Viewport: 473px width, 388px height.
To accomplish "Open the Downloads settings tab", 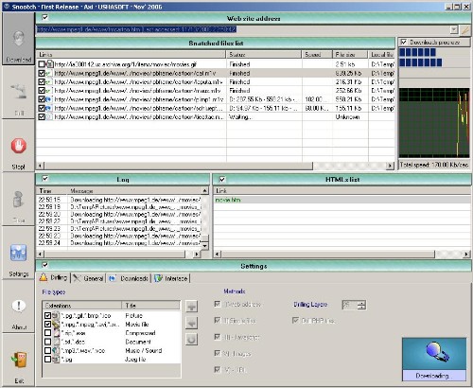I will pyautogui.click(x=129, y=278).
